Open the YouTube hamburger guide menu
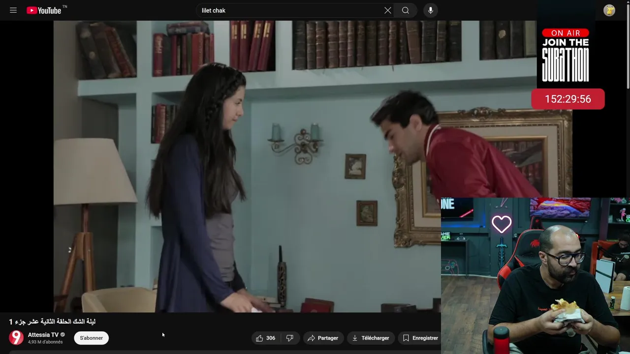630x354 pixels. pos(13,10)
